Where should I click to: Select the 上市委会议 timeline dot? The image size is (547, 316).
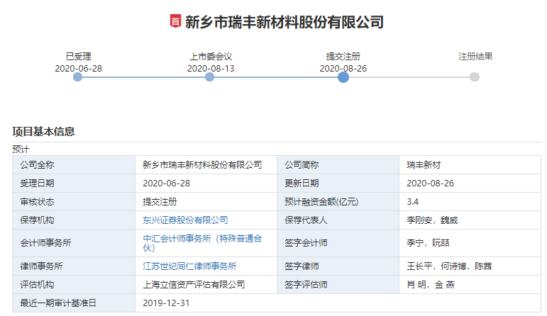click(x=210, y=77)
